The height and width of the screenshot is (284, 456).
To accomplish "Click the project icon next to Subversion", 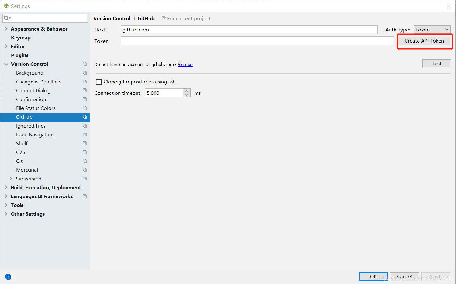I will pos(85,179).
